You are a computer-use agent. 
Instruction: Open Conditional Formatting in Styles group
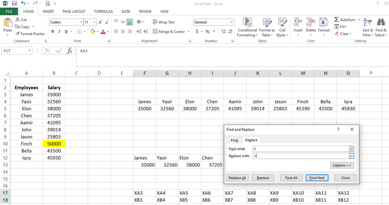point(247,28)
